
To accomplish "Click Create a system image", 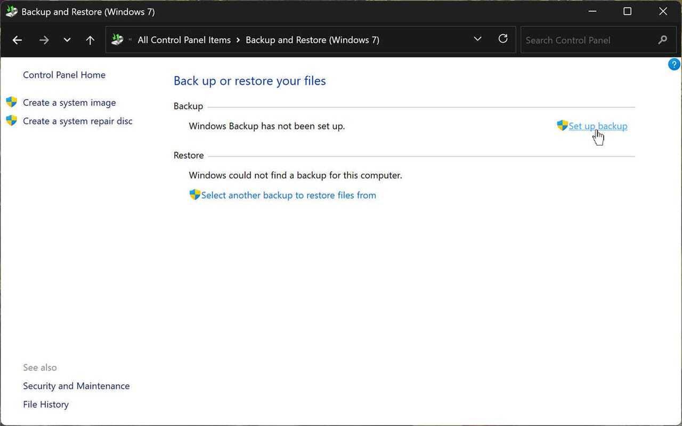I will pos(69,103).
